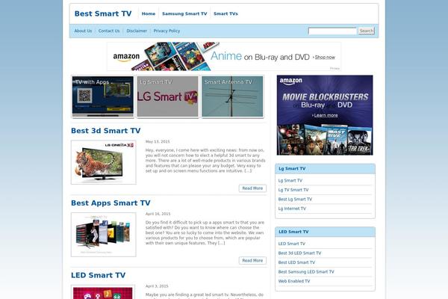Open the Smart Antenna TV thumbnail
Image resolution: width=448 pixels, height=299 pixels.
(x=232, y=96)
